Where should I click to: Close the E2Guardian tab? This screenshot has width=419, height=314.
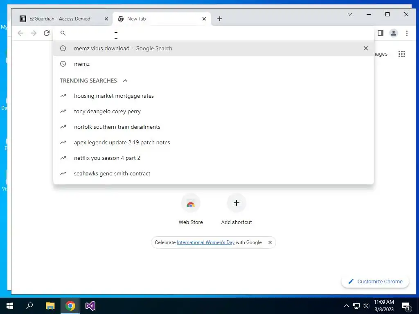coord(106,19)
